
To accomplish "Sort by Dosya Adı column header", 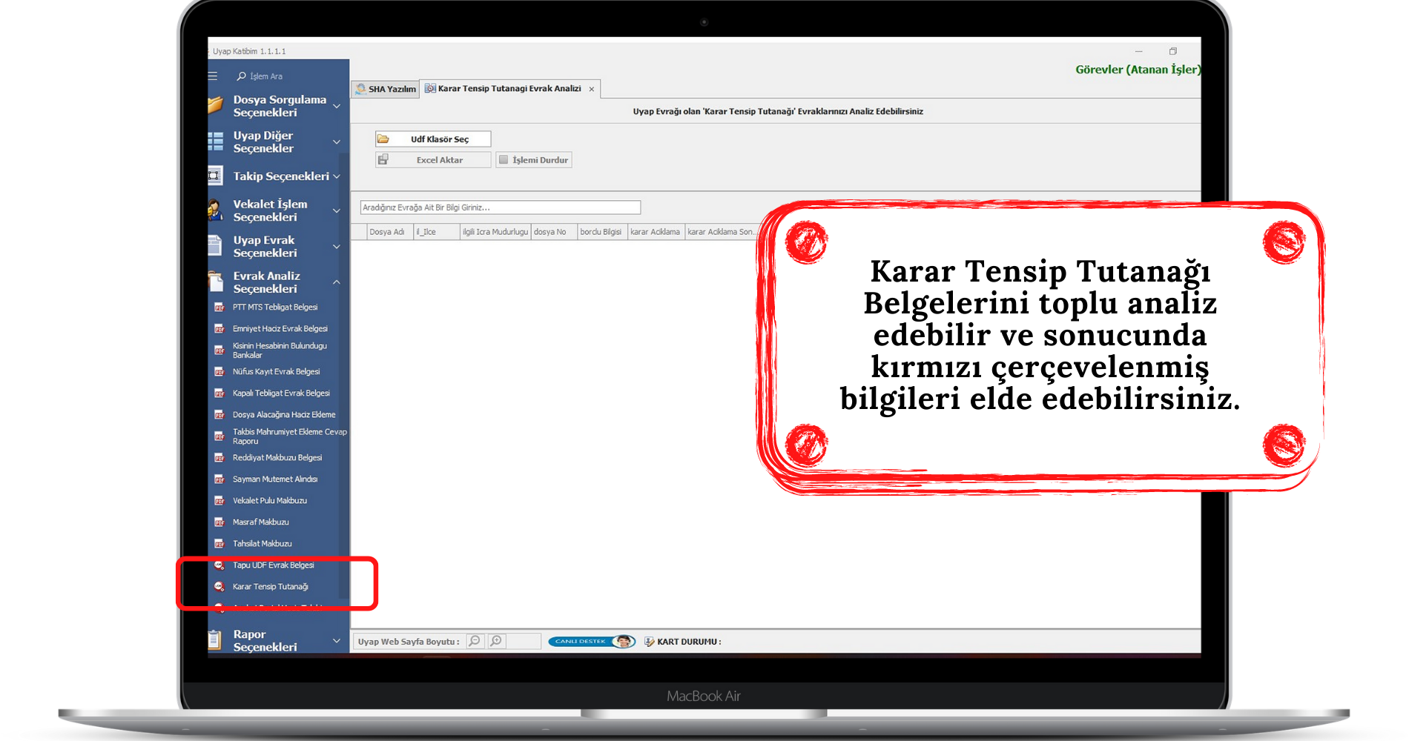I will pos(390,232).
